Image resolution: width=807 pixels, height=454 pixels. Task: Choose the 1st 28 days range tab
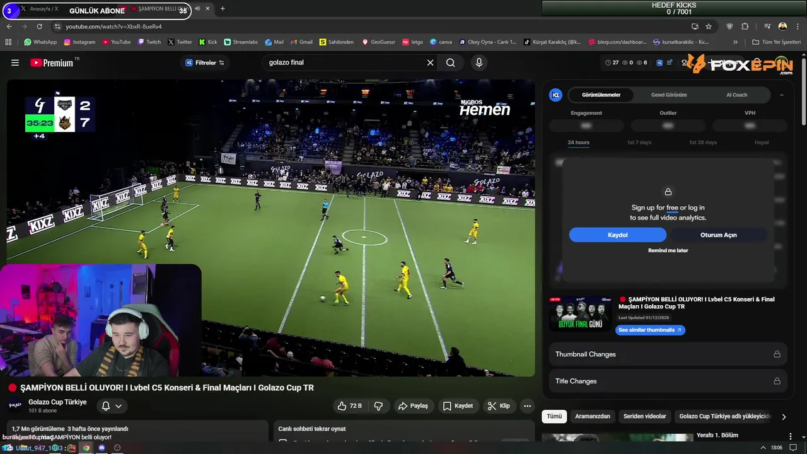pyautogui.click(x=702, y=143)
